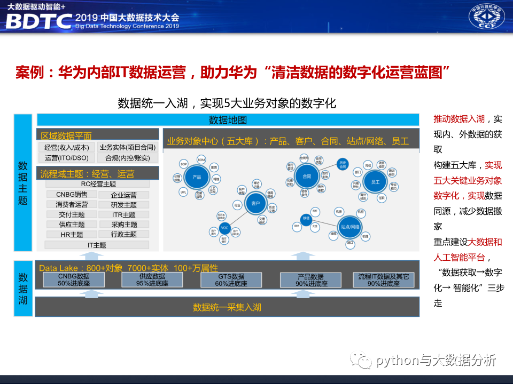Select the ITR主题 box

[123, 214]
